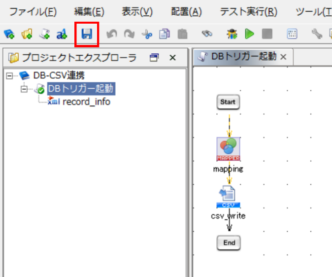The image size is (332, 277).
Task: Open the 表示(V) menu
Action: coord(137,12)
